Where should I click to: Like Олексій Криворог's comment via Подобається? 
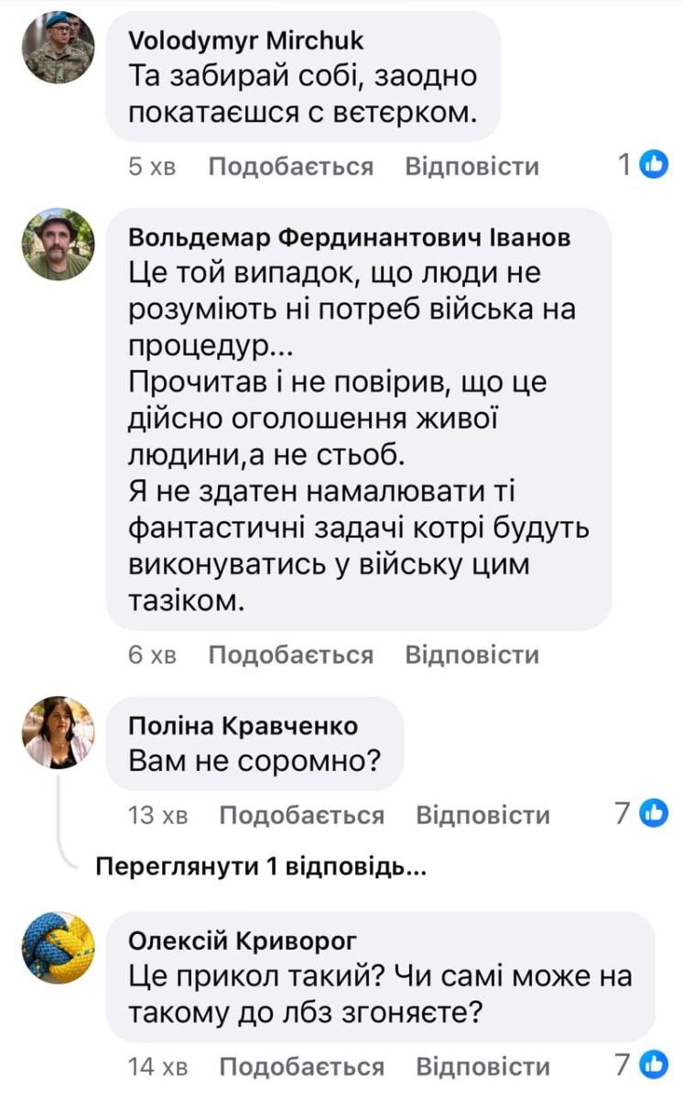pos(302,1067)
